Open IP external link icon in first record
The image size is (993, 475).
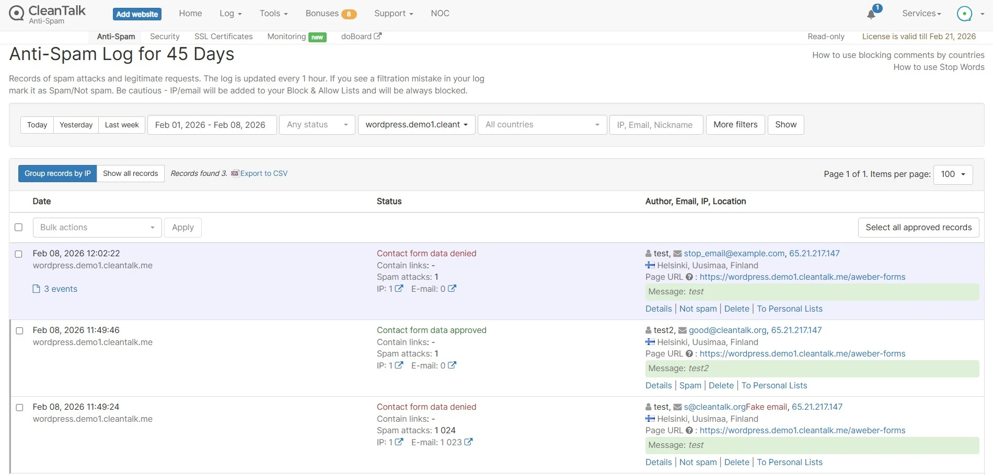pyautogui.click(x=399, y=289)
